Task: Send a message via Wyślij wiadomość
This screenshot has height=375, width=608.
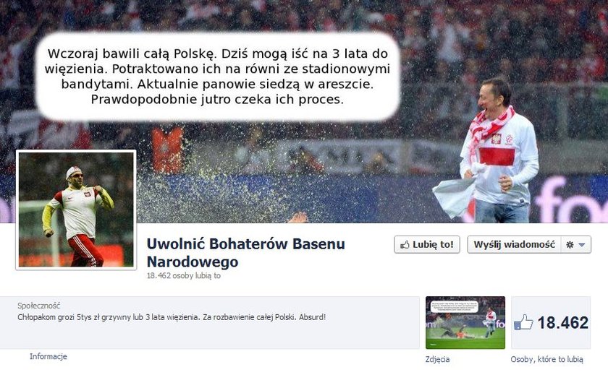Action: pyautogui.click(x=514, y=245)
